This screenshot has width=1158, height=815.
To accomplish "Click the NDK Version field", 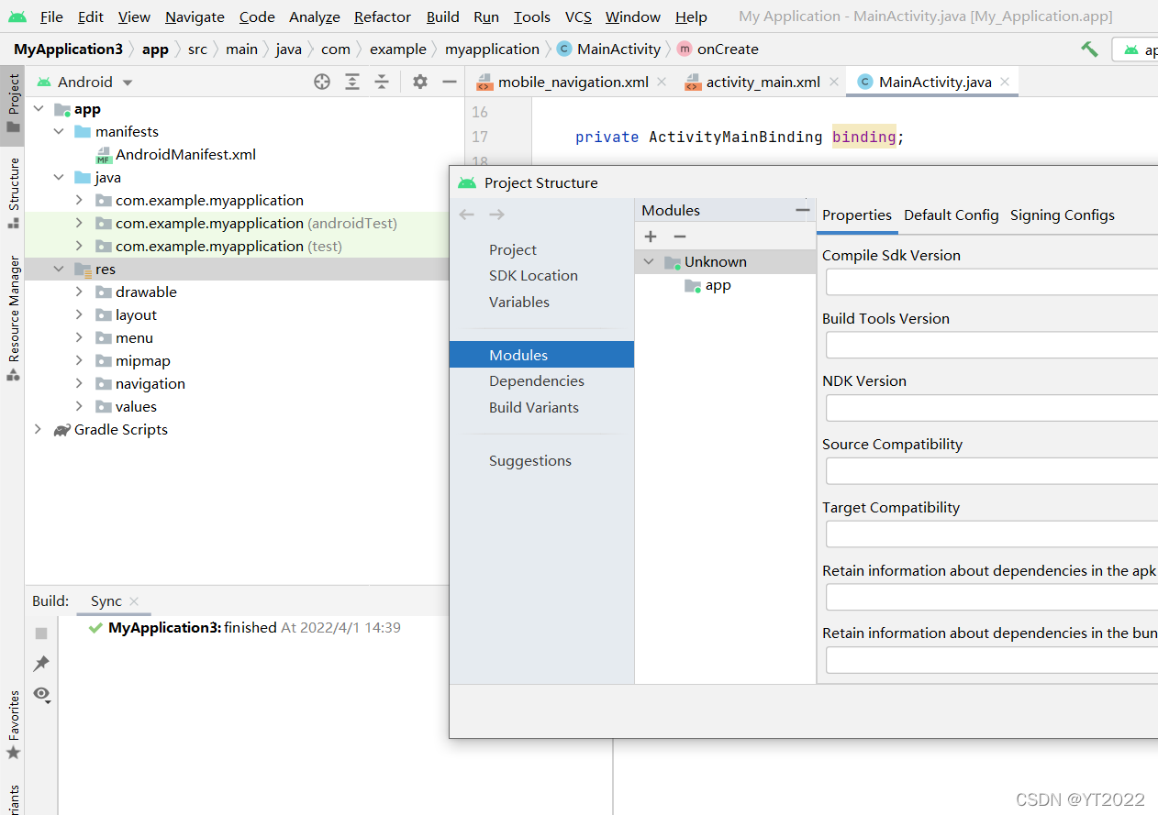I will [992, 408].
